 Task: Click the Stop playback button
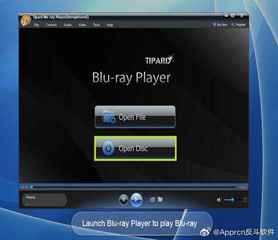(124, 200)
